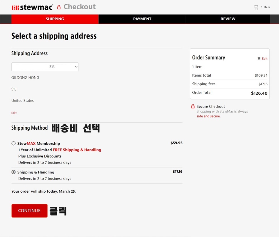Viewport: 279px width, 237px height.
Task: Click the 'Order Summary' heading
Action: 209,57
